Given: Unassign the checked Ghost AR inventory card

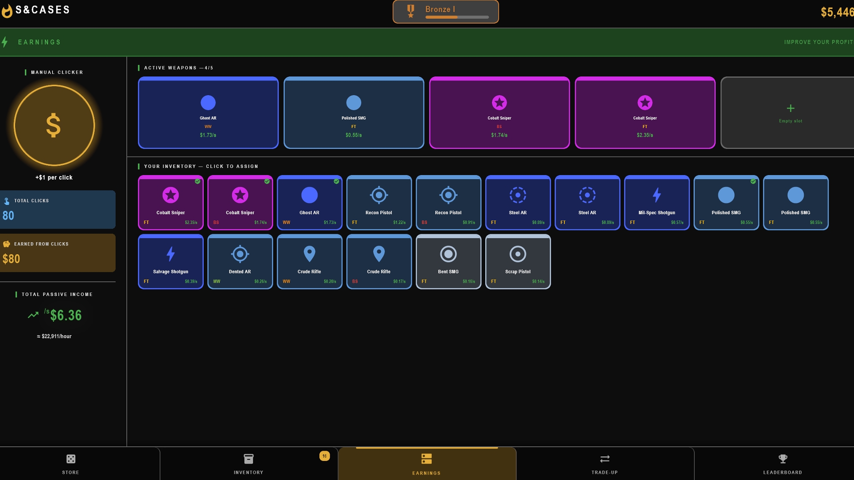Looking at the screenshot, I should coord(309,203).
